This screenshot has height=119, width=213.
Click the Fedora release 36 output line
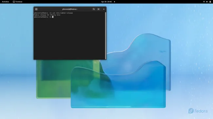tap(47, 15)
